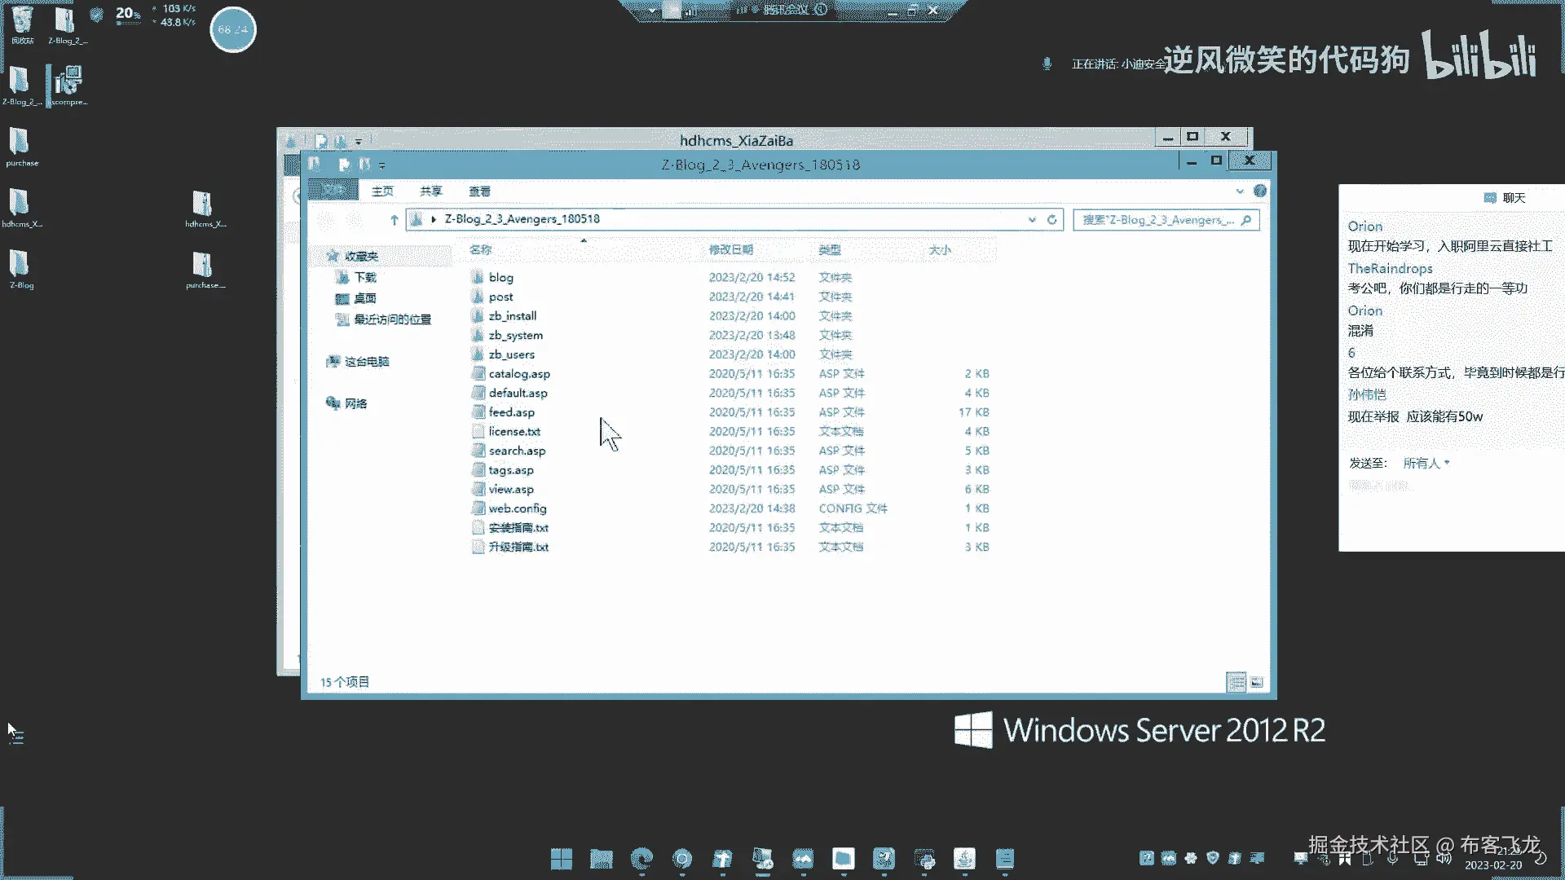Open address bar history dropdown
The width and height of the screenshot is (1565, 880).
coord(1032,220)
